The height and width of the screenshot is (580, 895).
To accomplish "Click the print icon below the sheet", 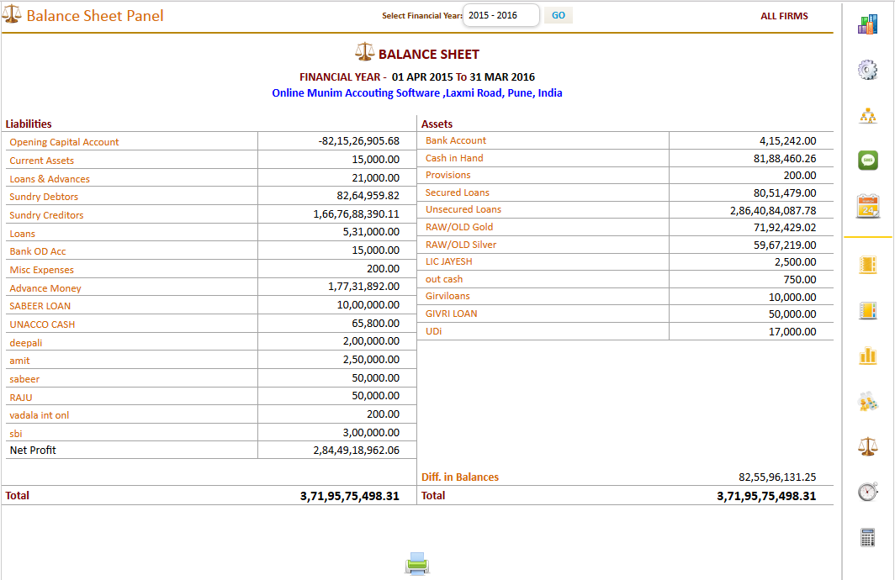I will click(417, 564).
